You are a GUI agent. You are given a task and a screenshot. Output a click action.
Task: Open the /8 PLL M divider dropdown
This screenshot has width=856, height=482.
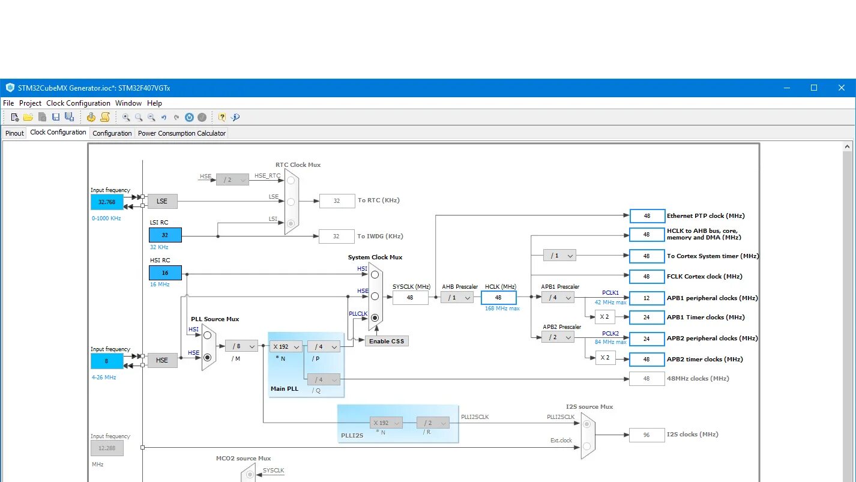(241, 346)
